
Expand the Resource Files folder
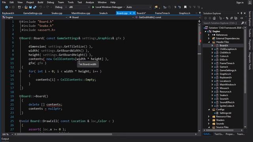209,117
